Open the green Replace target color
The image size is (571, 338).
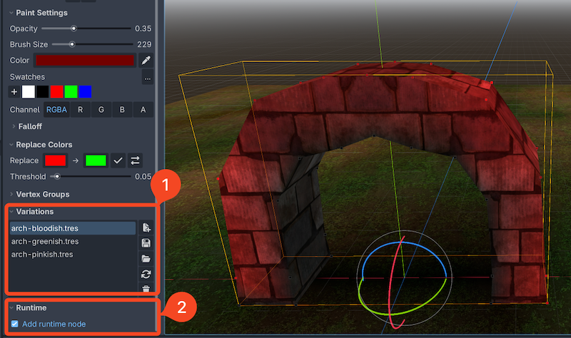(96, 160)
